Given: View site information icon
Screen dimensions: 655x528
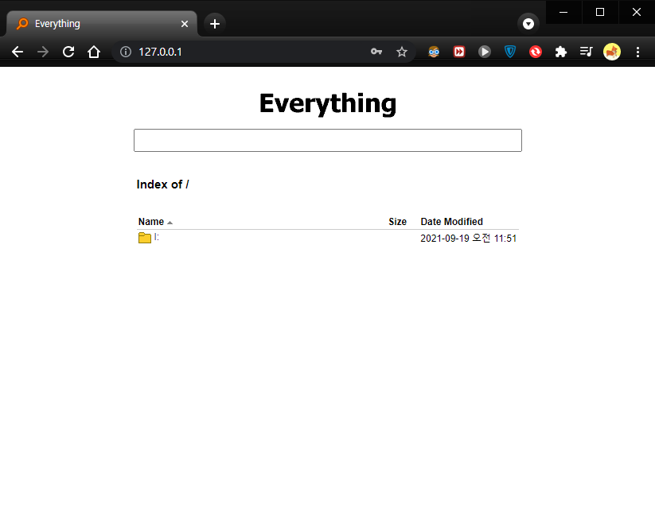Looking at the screenshot, I should point(125,52).
